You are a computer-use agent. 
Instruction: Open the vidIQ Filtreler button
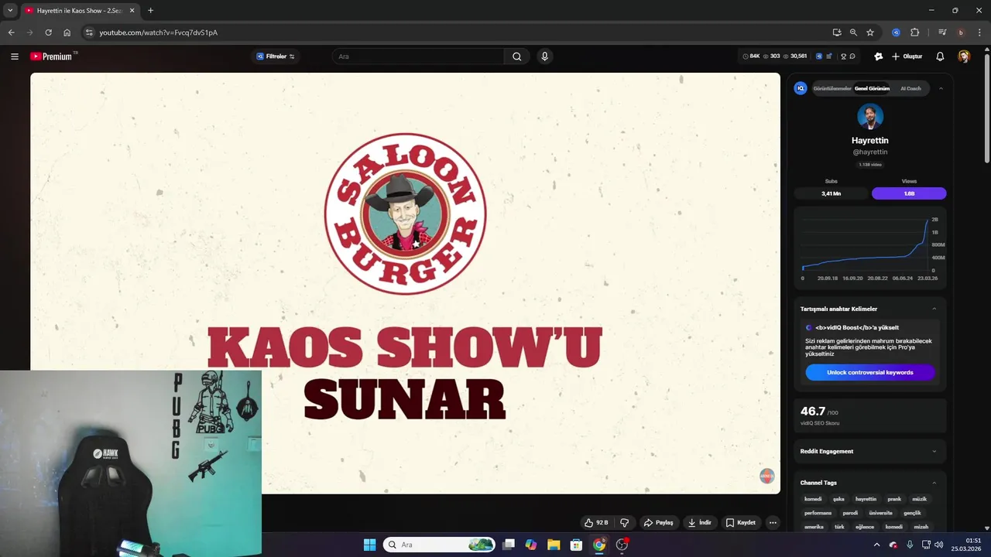click(276, 56)
